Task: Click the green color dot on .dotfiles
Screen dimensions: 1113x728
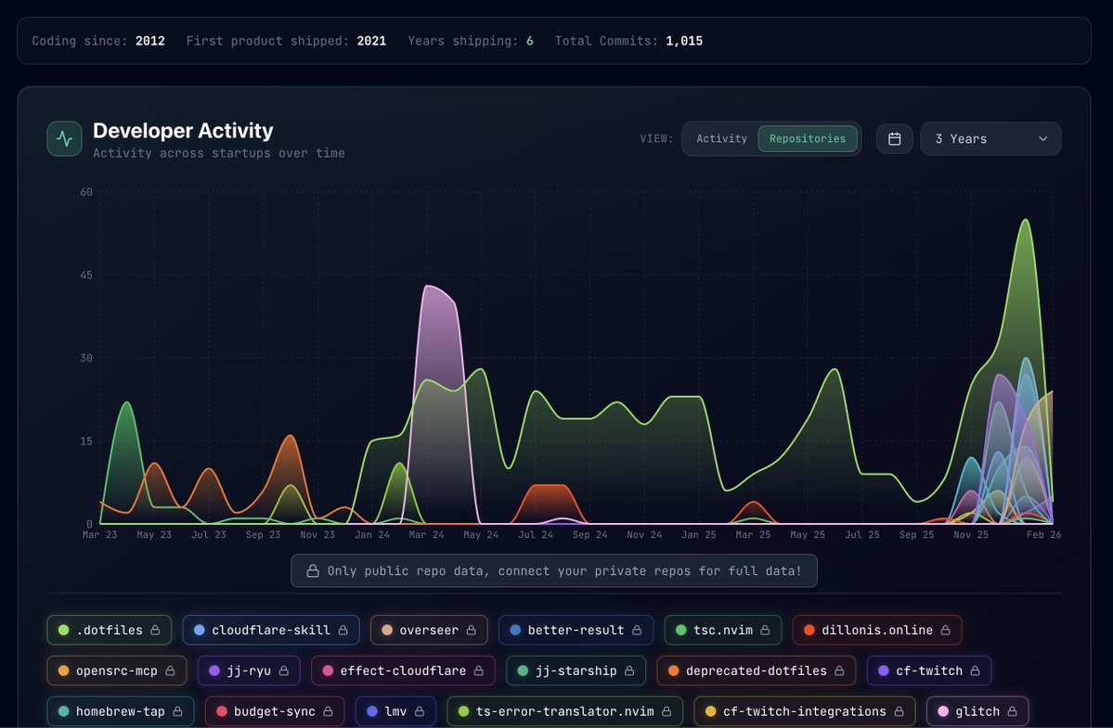Action: click(x=64, y=631)
